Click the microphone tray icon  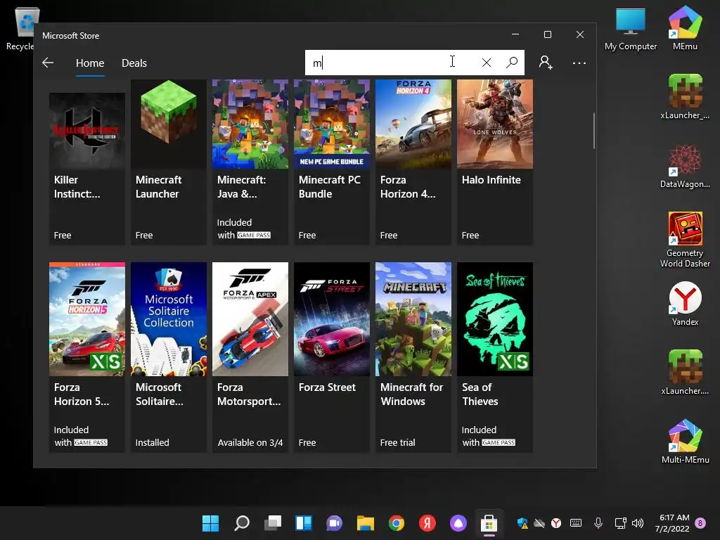tap(598, 523)
